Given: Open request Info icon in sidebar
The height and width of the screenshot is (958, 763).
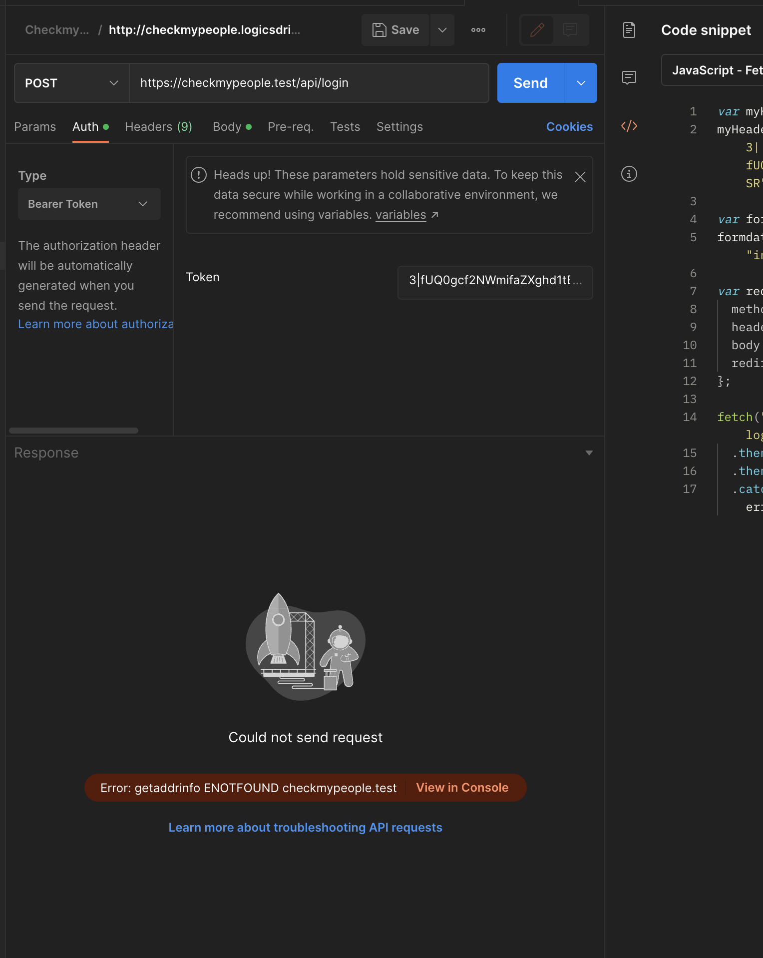Looking at the screenshot, I should 629,174.
